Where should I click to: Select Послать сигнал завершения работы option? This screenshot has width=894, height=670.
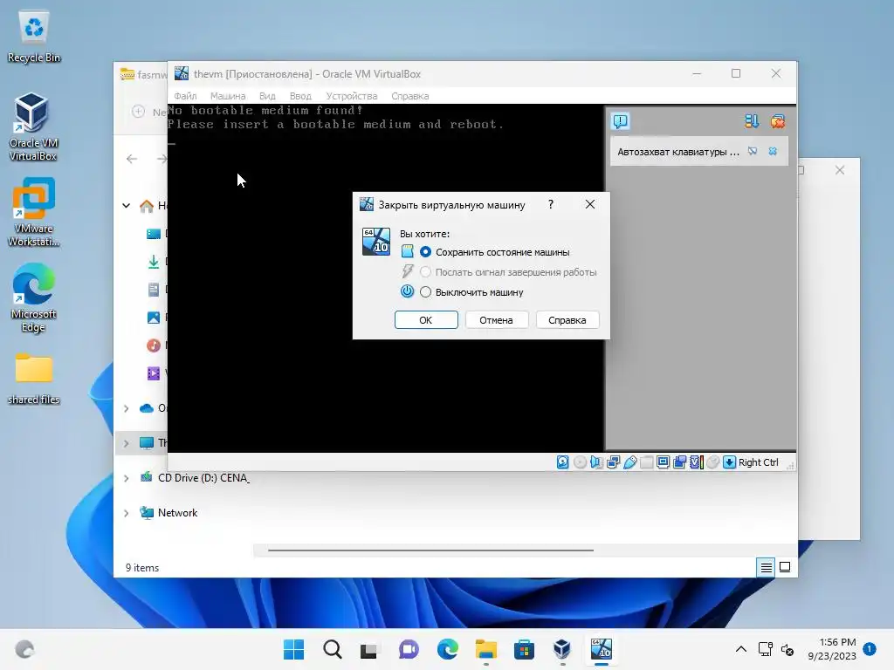508,272
